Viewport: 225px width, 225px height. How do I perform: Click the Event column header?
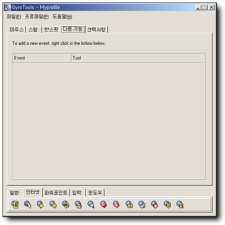[41, 58]
